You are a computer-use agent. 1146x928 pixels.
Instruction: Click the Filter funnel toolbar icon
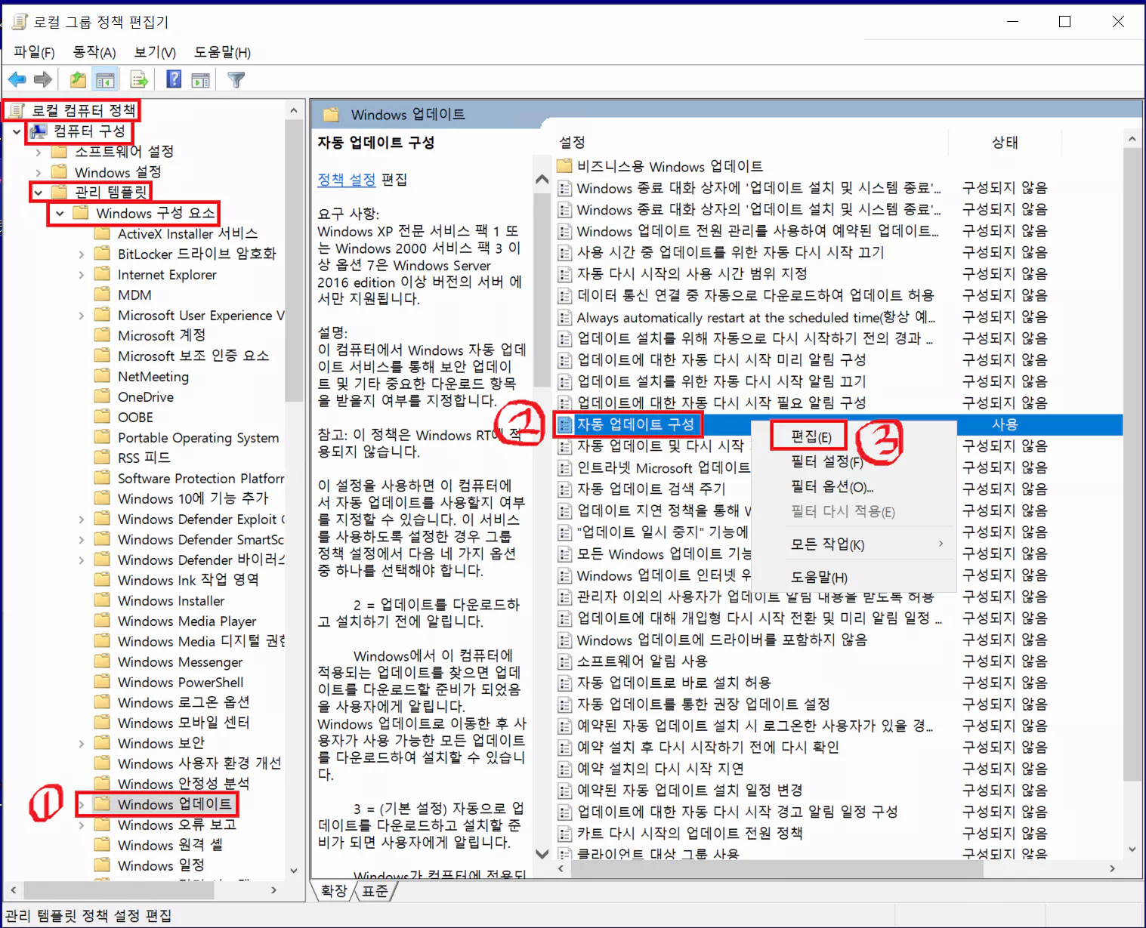236,79
